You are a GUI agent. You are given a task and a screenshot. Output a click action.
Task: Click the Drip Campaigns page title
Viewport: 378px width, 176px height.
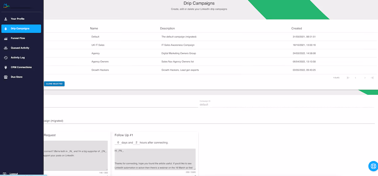point(199,3)
